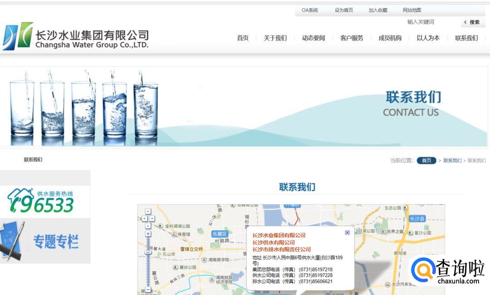
Task: Click the 体育馆 marker on map
Action: coord(181,234)
